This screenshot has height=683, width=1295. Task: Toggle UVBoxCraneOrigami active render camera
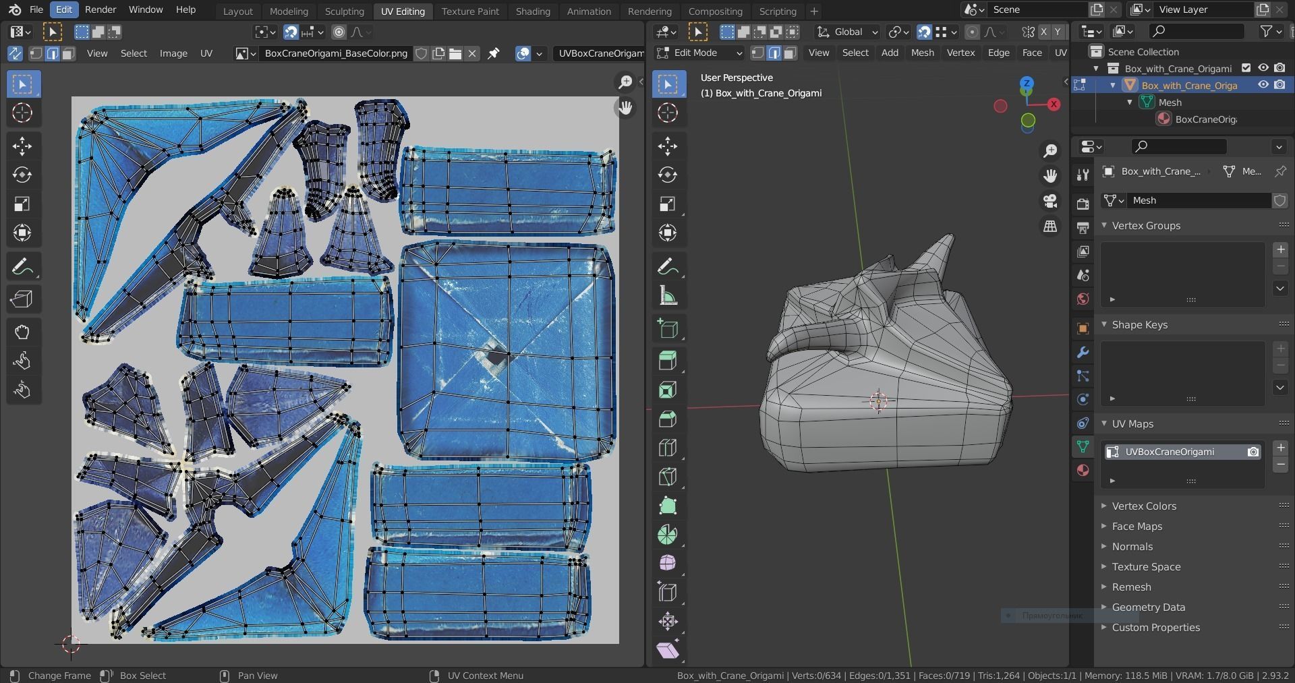pyautogui.click(x=1253, y=452)
